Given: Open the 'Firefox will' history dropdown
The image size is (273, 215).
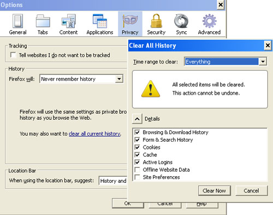Looking at the screenshot, I should tap(81, 79).
